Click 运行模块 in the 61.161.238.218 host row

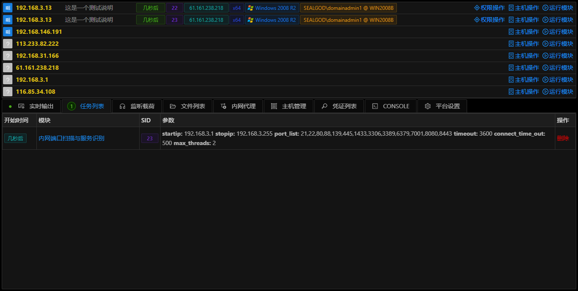558,68
